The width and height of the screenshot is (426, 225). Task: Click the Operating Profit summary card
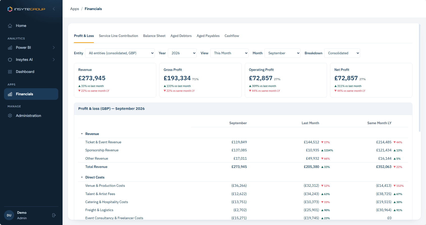pyautogui.click(x=286, y=80)
